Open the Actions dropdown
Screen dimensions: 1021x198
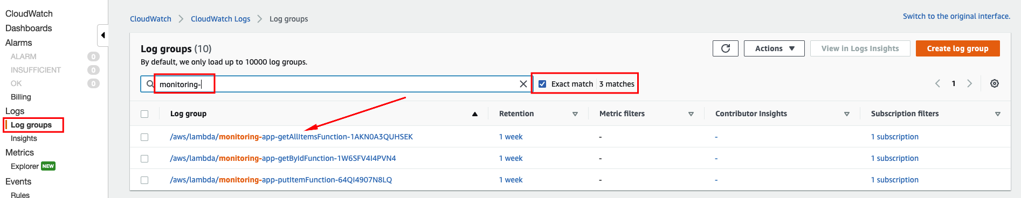pos(774,48)
